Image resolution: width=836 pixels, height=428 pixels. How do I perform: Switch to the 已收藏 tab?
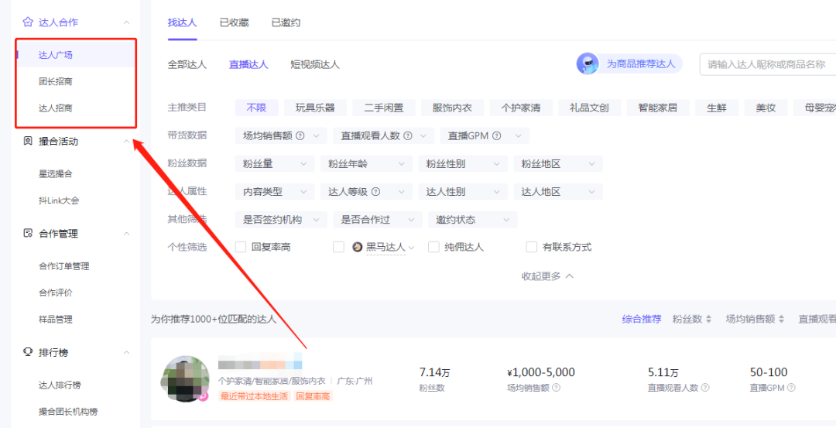click(x=234, y=22)
